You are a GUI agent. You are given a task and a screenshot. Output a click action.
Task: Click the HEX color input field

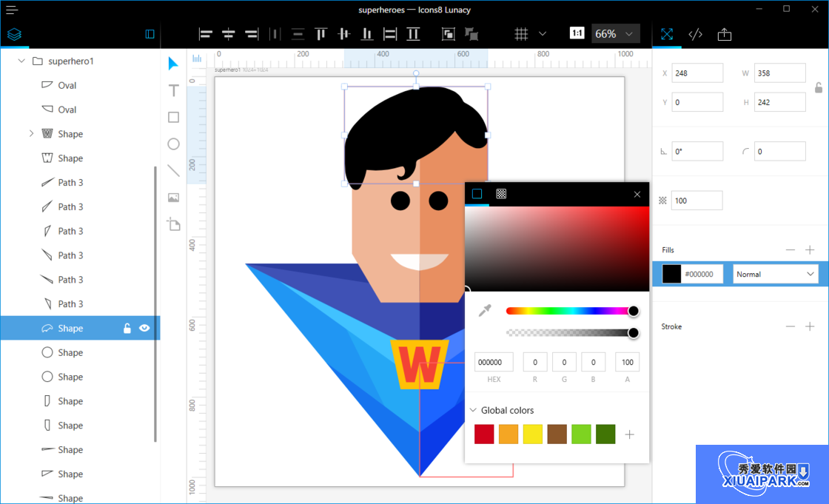[494, 362]
